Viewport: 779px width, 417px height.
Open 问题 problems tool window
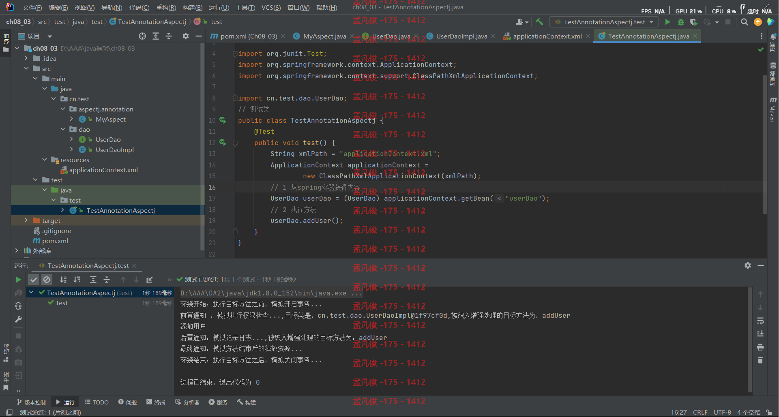(127, 402)
